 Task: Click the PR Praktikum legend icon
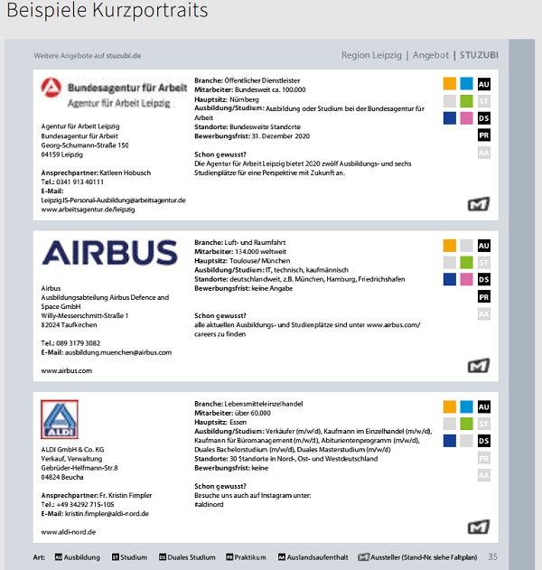tap(229, 557)
